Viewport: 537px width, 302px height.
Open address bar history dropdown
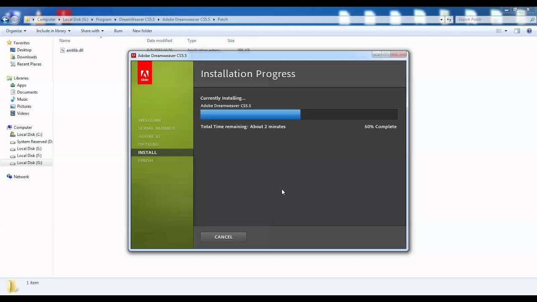(x=441, y=19)
